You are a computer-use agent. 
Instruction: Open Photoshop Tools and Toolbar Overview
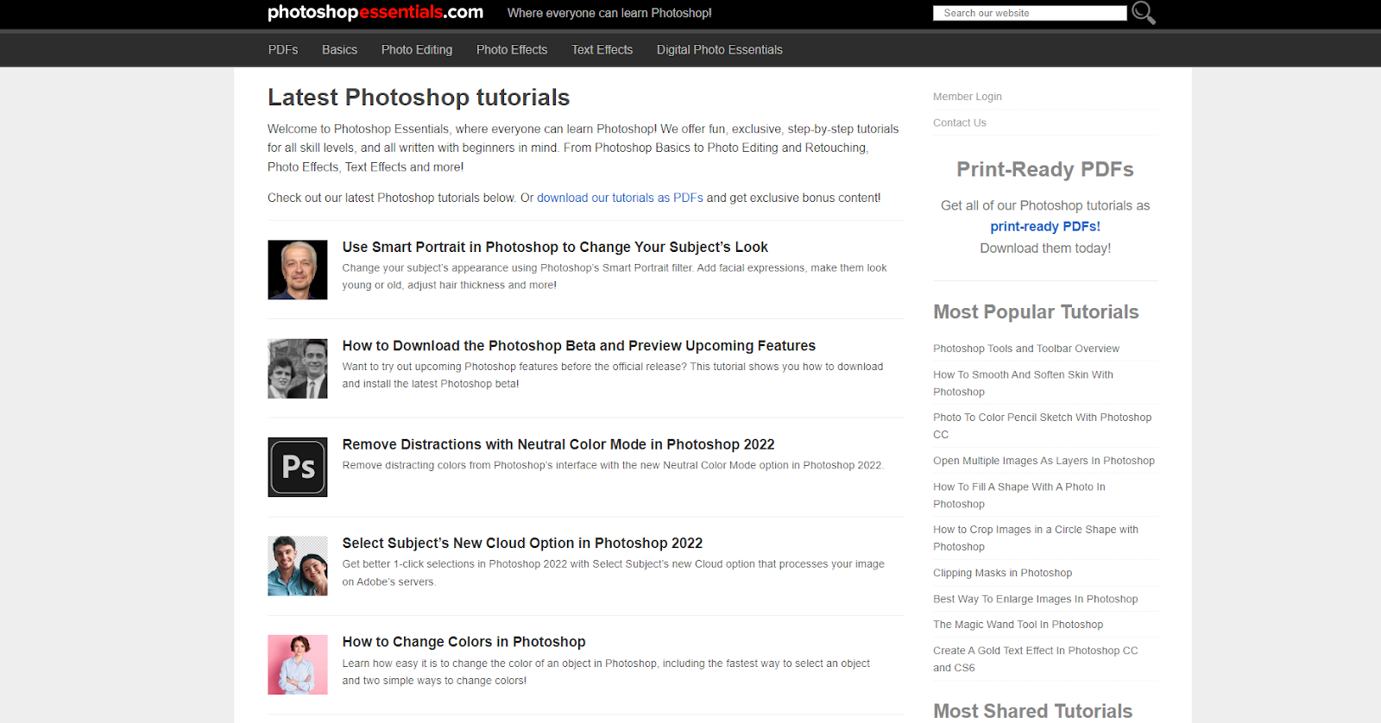point(1026,349)
